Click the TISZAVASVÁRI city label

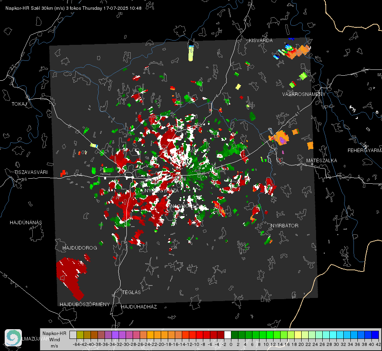[x=31, y=172]
